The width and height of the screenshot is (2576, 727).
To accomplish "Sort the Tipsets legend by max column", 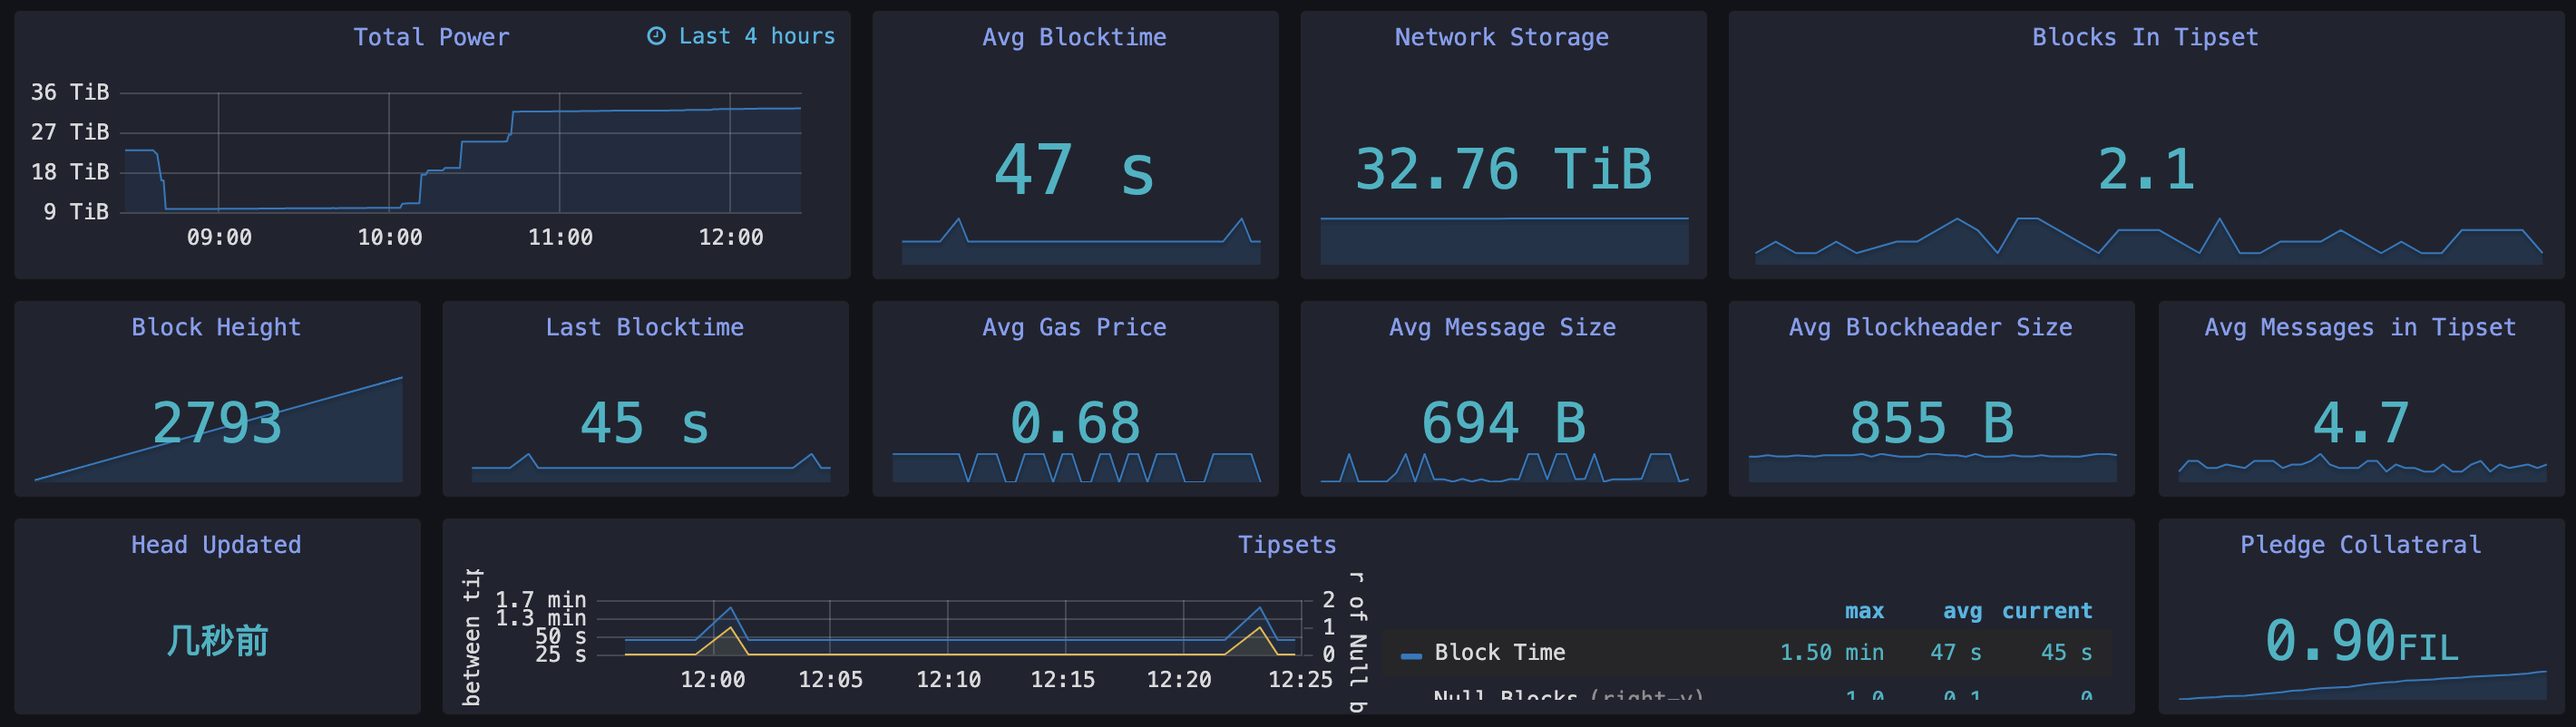I will coord(1863,611).
